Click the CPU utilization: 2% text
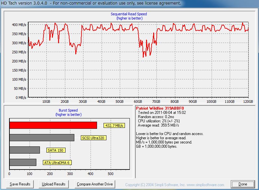This screenshot has width=259, height=190. 159,121
